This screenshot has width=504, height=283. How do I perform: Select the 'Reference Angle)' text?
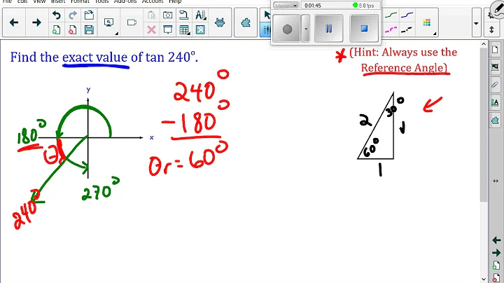(404, 67)
